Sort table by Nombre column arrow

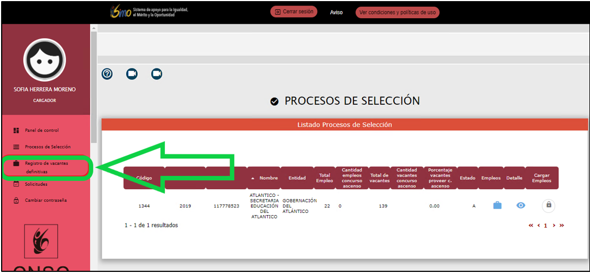pos(253,178)
